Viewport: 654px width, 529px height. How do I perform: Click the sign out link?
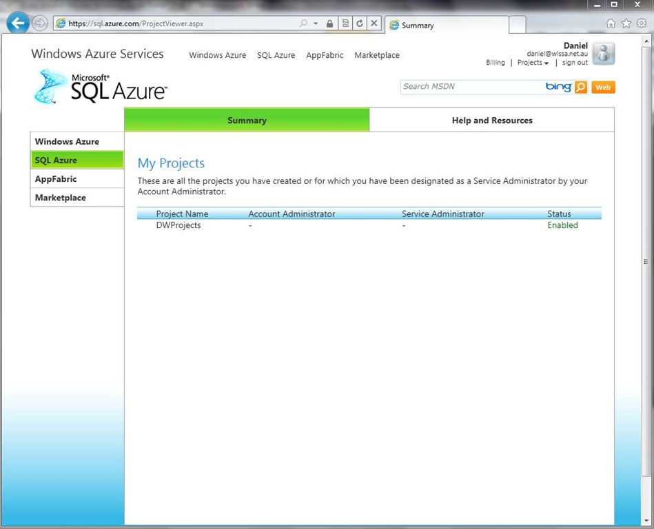[575, 63]
